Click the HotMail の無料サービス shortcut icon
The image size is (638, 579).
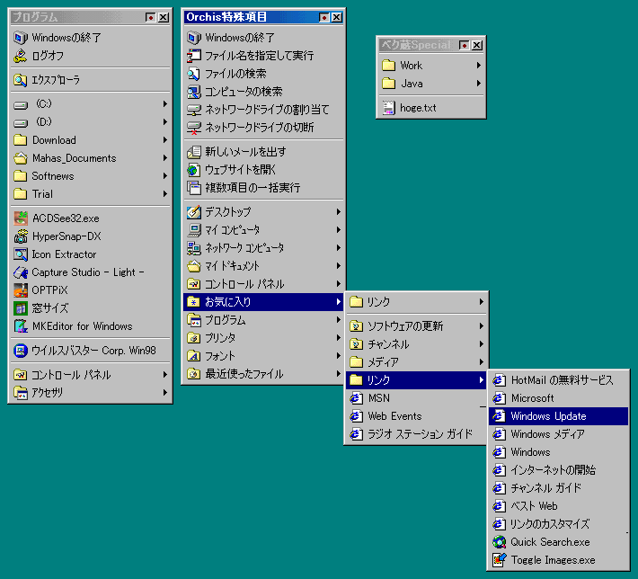[500, 380]
